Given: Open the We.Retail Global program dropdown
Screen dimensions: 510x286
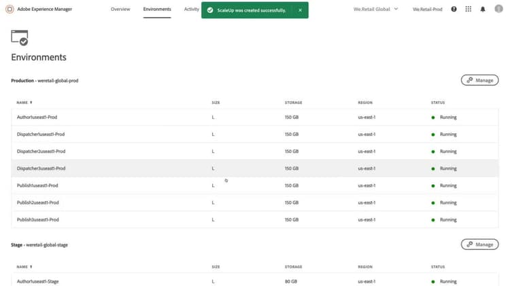Looking at the screenshot, I should pos(375,9).
